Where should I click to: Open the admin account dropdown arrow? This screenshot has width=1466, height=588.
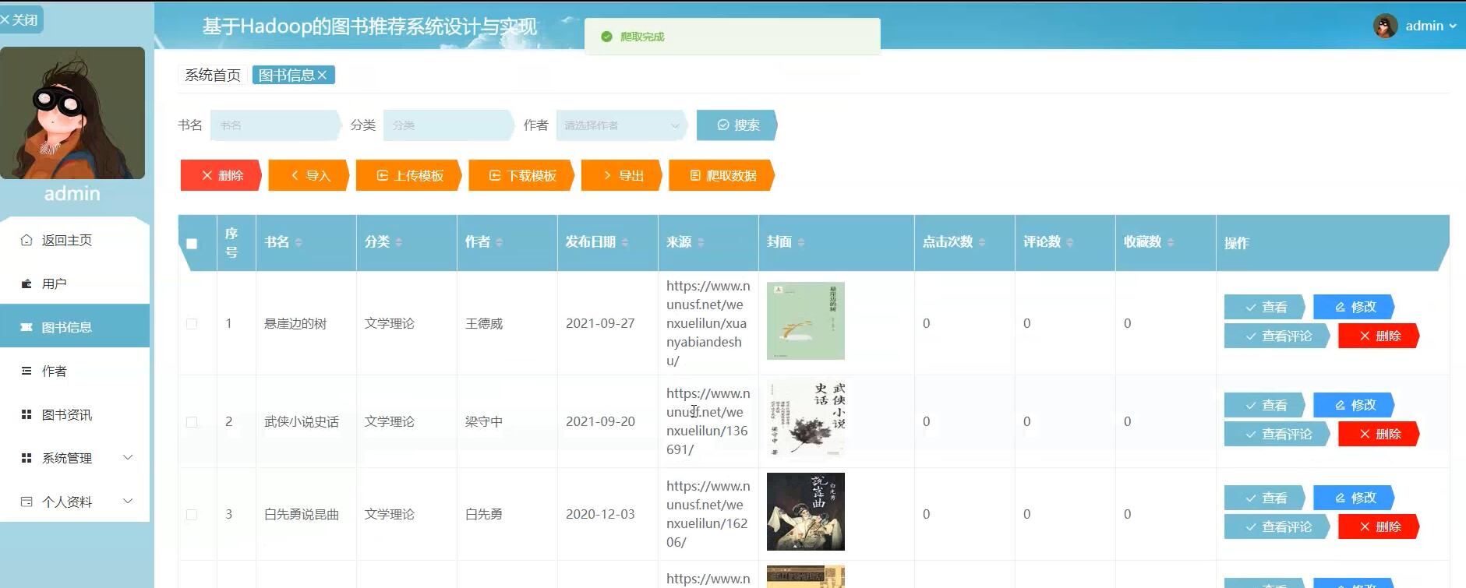(x=1453, y=26)
